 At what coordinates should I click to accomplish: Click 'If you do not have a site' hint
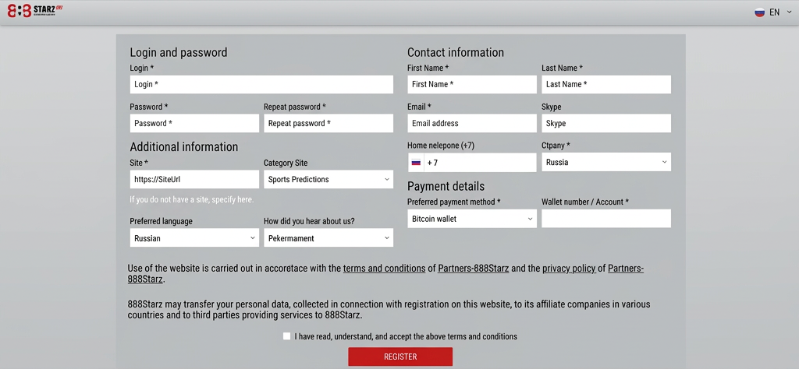192,200
